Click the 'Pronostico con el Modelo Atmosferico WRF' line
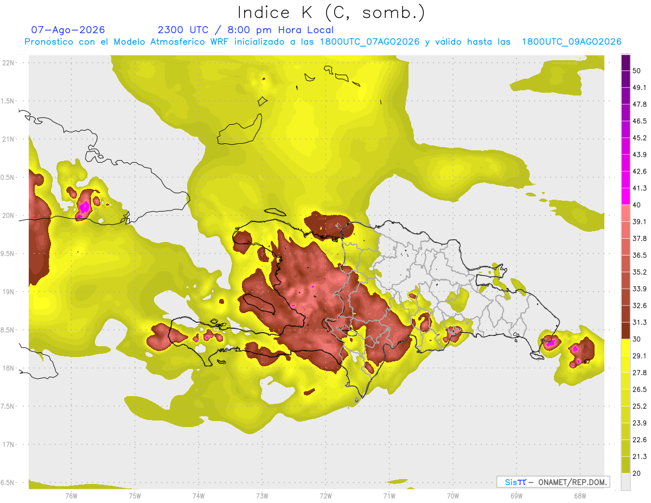Viewport: 651px width, 503px height. [x=323, y=42]
